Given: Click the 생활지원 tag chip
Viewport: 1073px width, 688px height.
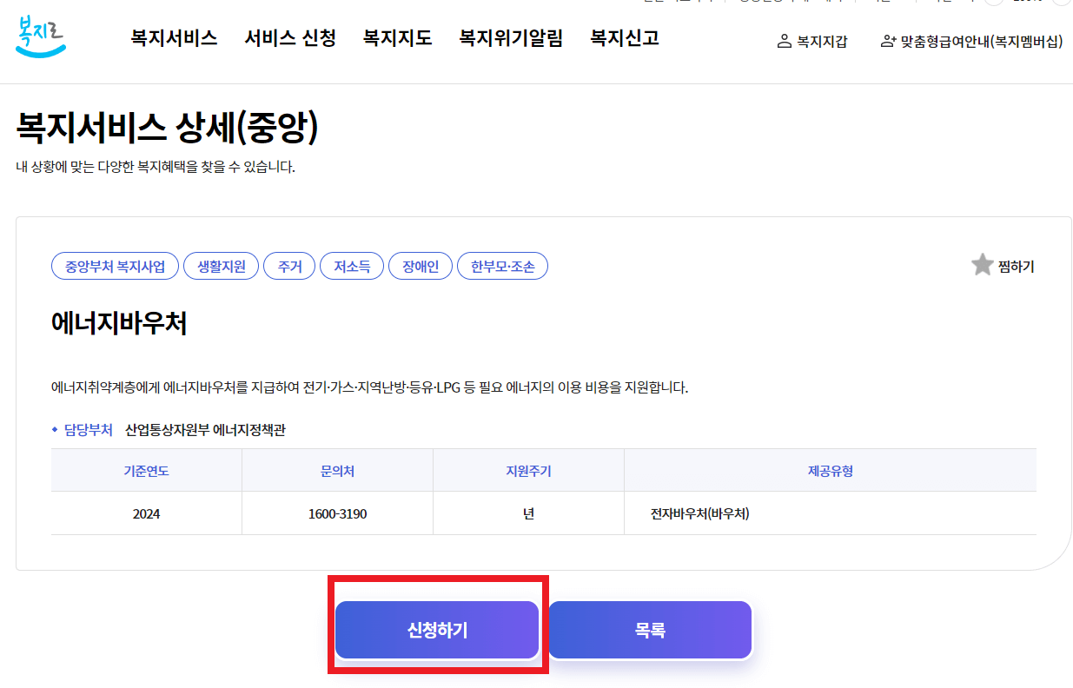Looking at the screenshot, I should [x=220, y=266].
